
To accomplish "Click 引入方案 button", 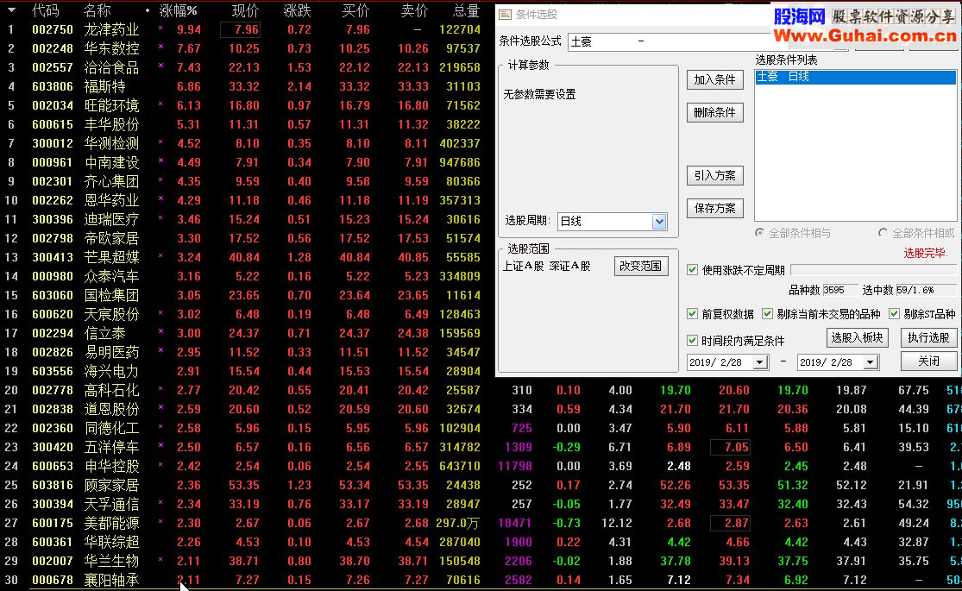I will pos(714,175).
